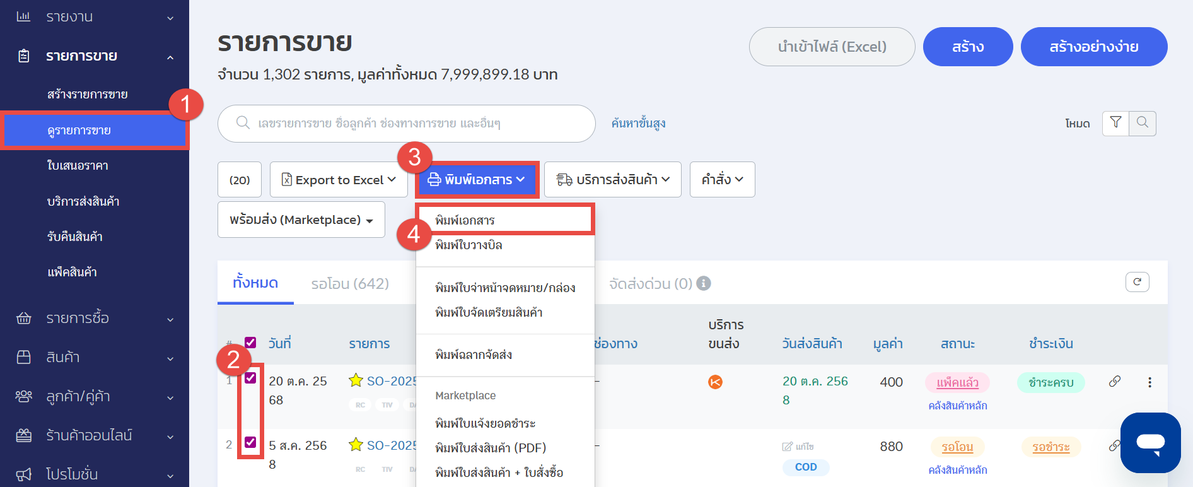Screen dimensions: 1193x487
Task: Click the refresh icon above the table
Action: point(1137,282)
